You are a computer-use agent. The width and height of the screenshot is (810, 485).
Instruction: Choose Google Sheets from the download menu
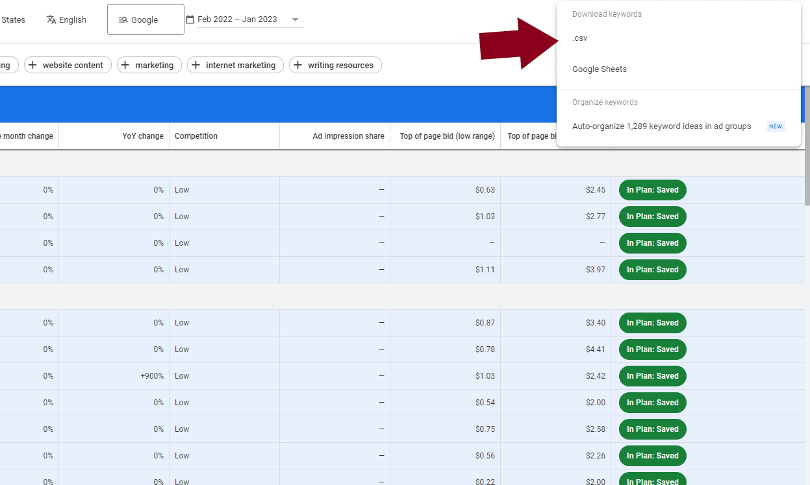click(600, 69)
